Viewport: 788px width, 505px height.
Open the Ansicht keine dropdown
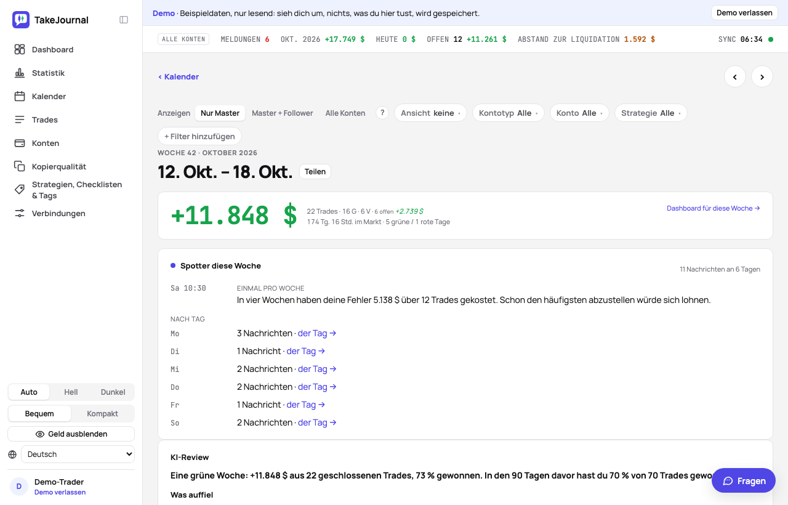click(x=431, y=113)
